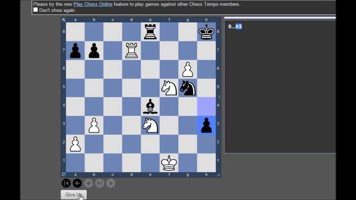Tick the Don't show again checkbox
356x200 pixels.
(36, 10)
